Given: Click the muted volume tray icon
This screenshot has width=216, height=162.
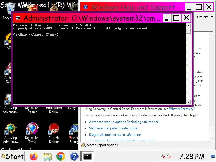Looking at the screenshot, I should tap(169, 157).
